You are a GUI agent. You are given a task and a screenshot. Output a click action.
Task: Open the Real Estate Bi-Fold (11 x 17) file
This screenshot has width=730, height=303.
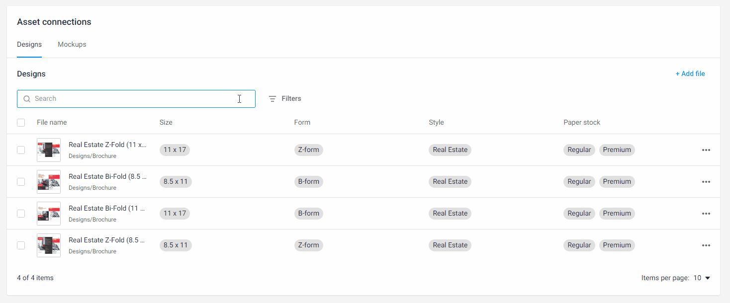pyautogui.click(x=107, y=208)
